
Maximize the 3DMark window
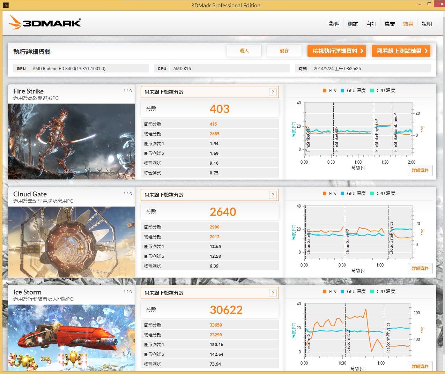coord(429,5)
